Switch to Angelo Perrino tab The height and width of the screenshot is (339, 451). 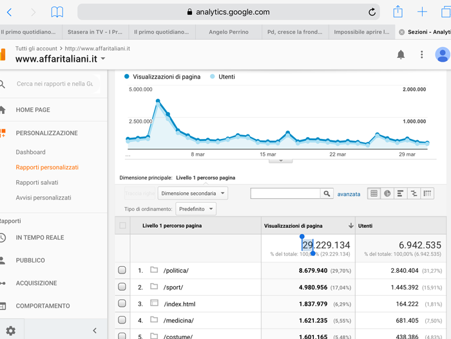pos(229,32)
